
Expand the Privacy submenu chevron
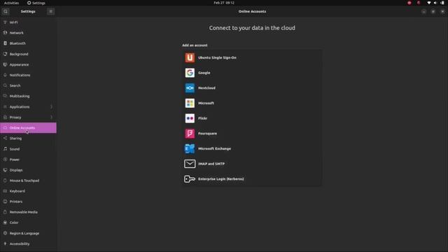[x=51, y=118]
